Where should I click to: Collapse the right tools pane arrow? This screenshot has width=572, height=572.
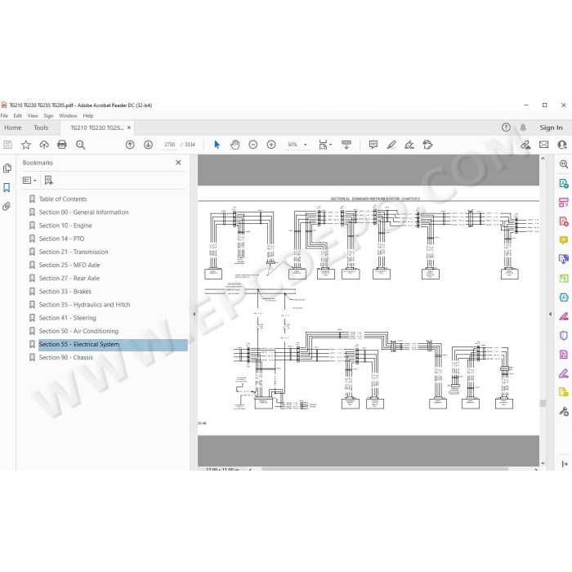coord(550,314)
